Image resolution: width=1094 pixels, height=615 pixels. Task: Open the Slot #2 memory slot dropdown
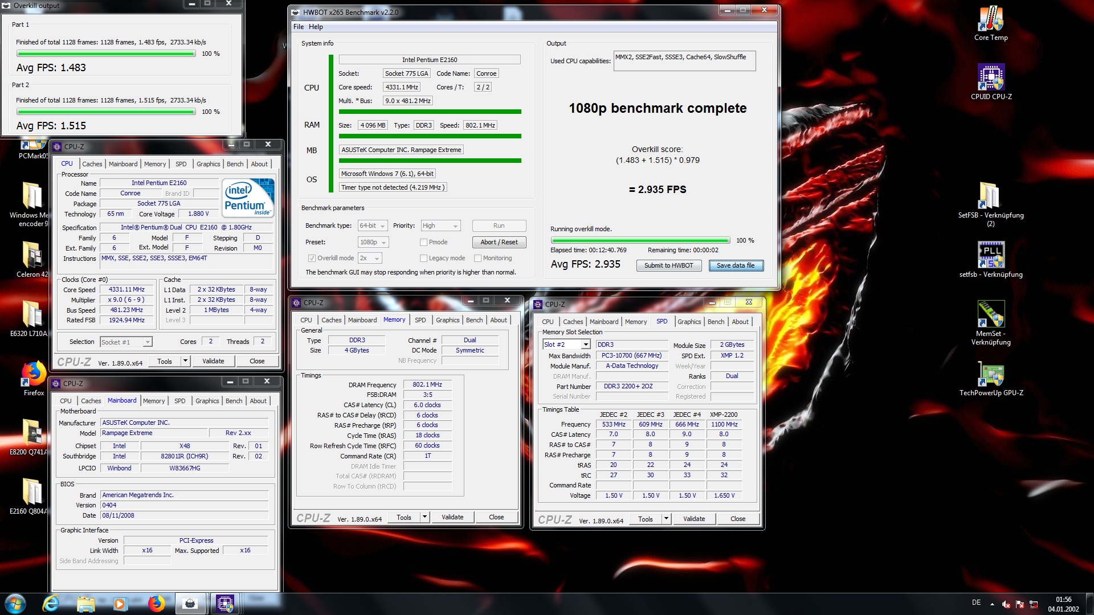566,345
